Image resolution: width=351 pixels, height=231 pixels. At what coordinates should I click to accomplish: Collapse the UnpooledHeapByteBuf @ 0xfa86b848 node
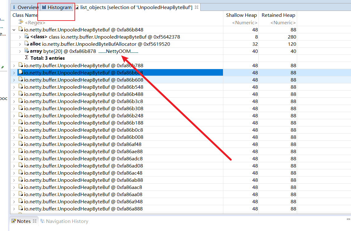click(14, 30)
